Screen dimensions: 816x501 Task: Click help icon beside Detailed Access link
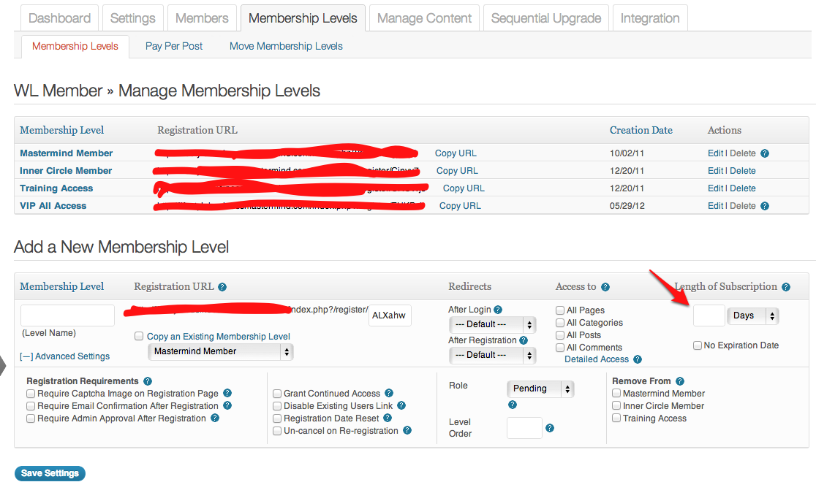click(x=638, y=359)
